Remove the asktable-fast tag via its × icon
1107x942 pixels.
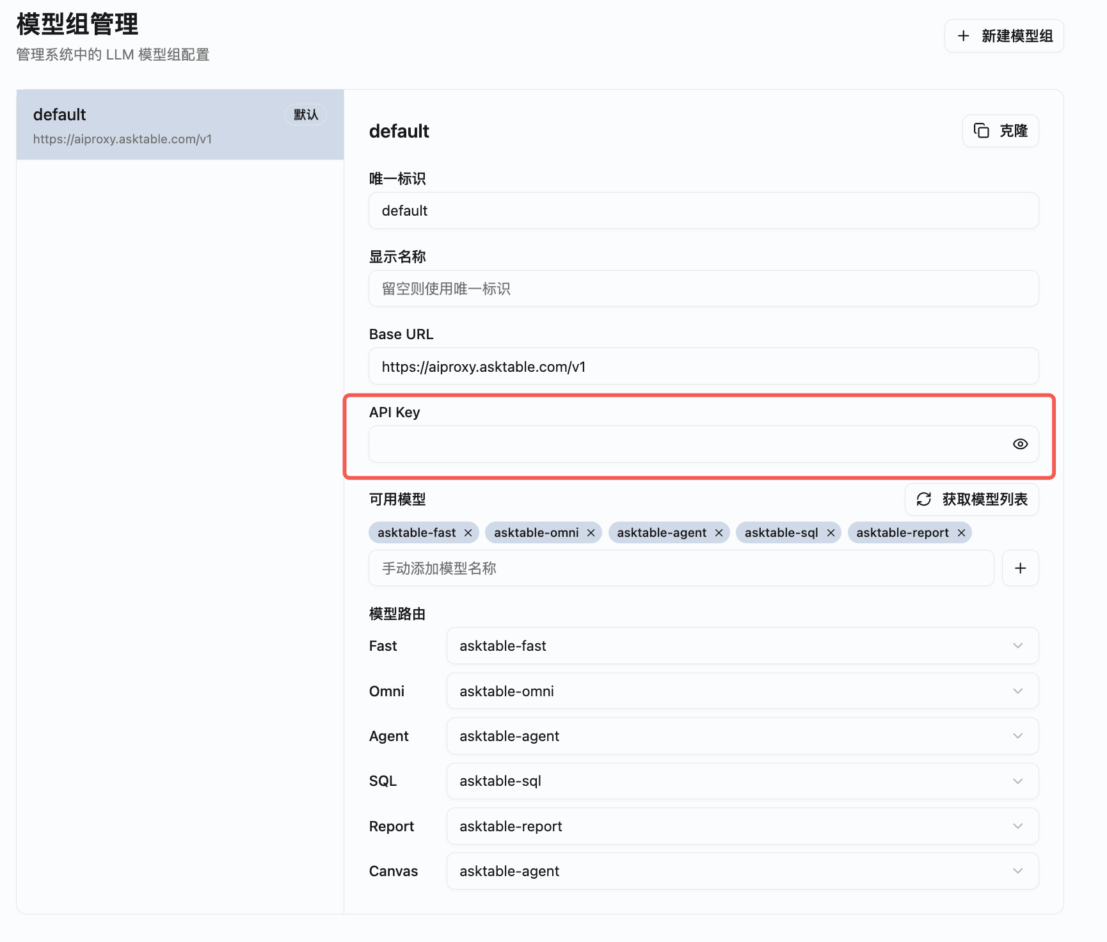(468, 532)
